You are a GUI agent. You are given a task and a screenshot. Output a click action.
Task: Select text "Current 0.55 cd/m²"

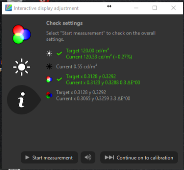coord(77,67)
